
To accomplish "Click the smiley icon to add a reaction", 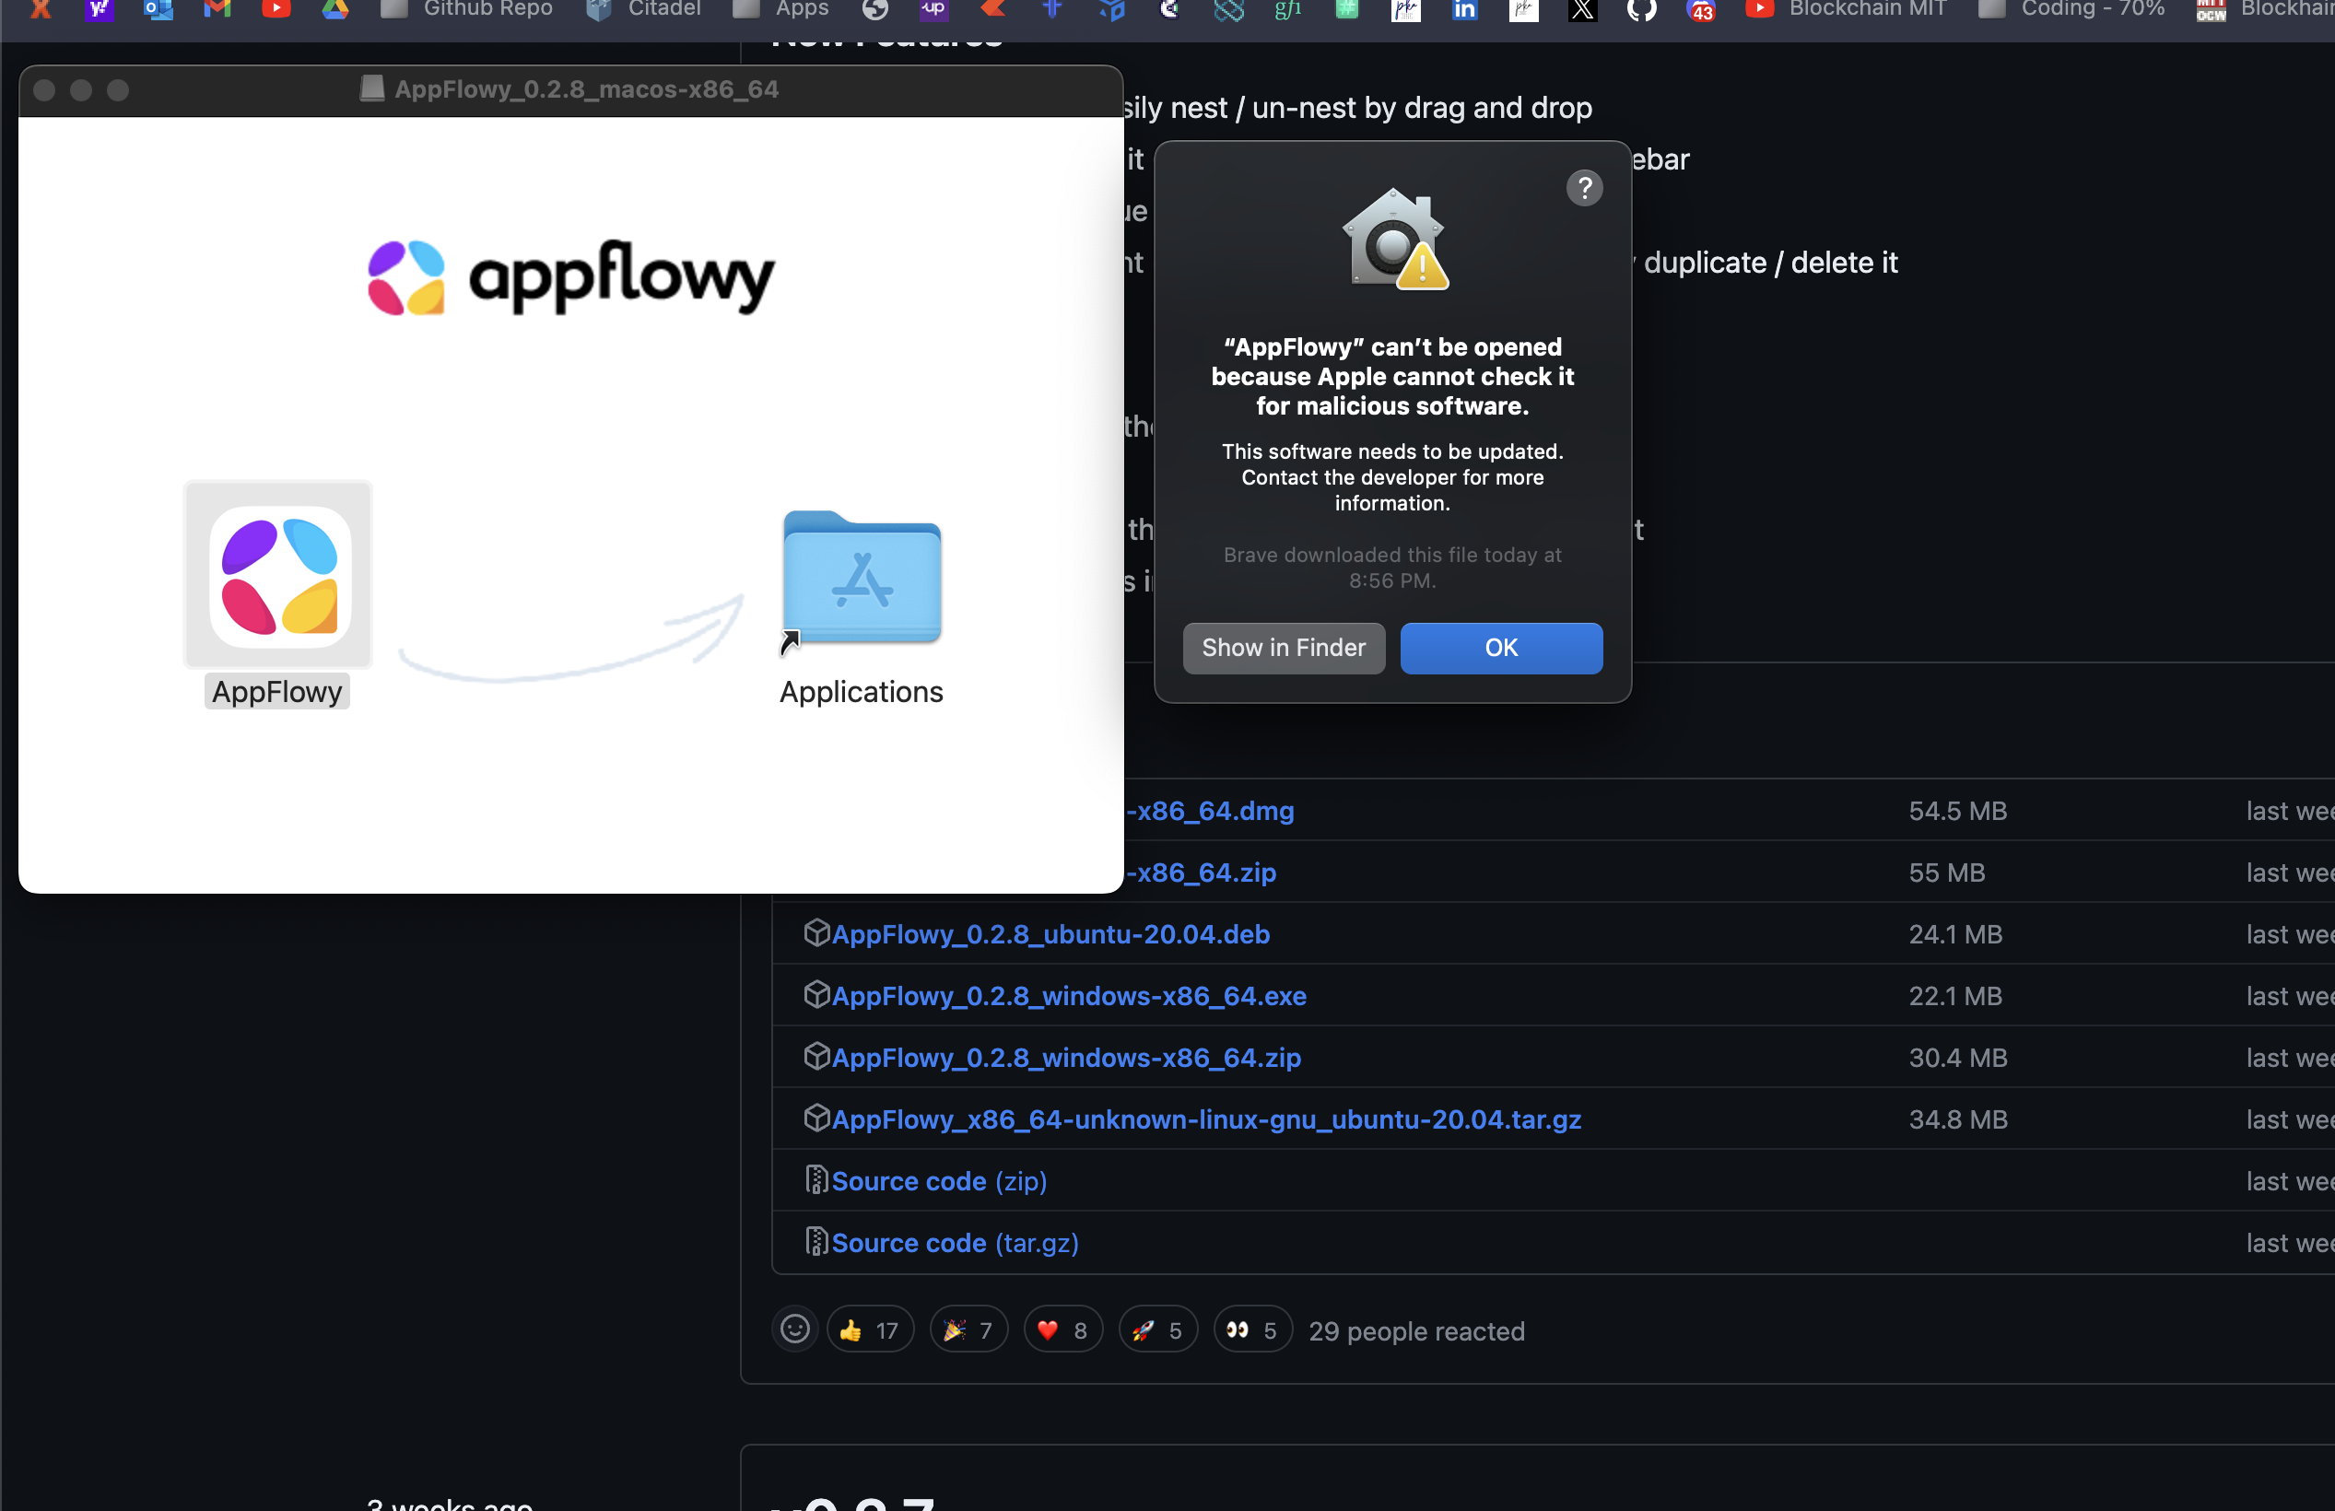I will click(794, 1329).
